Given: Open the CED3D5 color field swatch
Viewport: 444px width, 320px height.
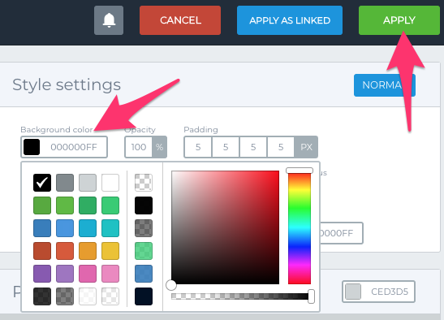Looking at the screenshot, I should click(x=353, y=292).
